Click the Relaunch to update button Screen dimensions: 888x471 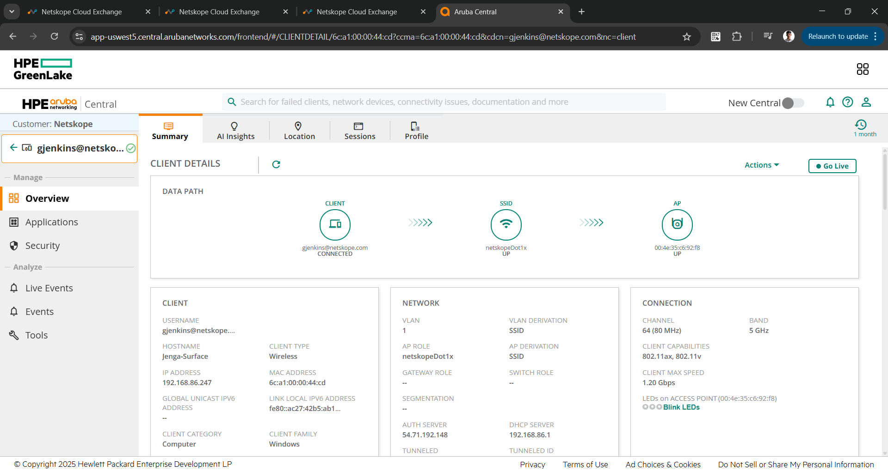(838, 36)
